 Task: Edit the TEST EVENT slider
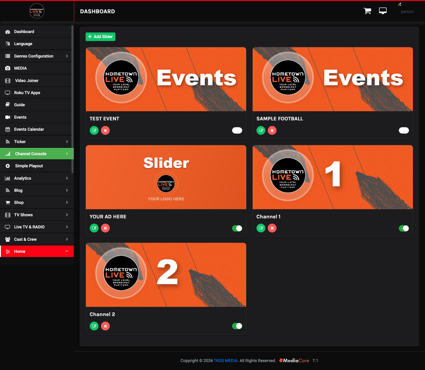coord(94,130)
